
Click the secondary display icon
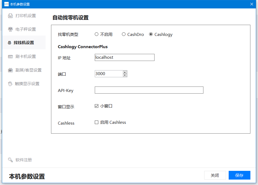pos(10,70)
